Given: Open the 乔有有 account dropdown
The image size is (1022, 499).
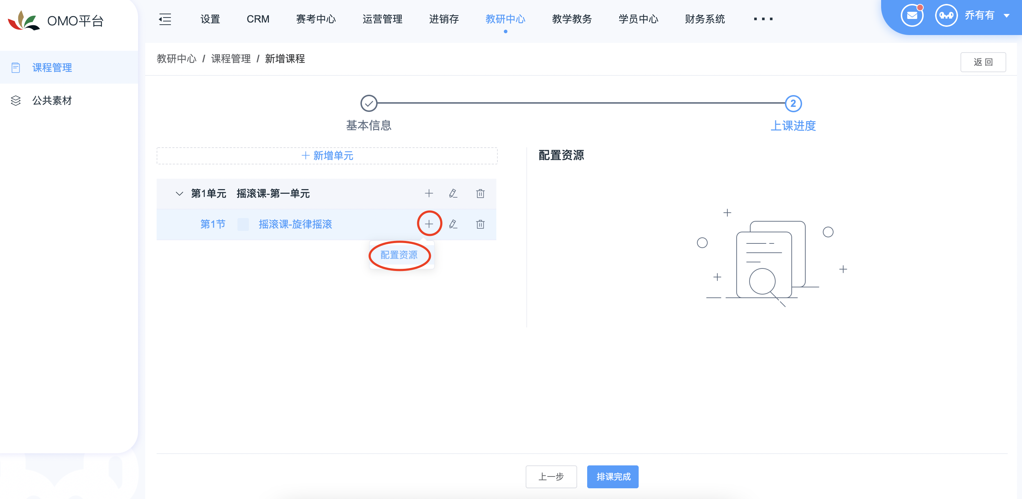Looking at the screenshot, I should [x=987, y=15].
